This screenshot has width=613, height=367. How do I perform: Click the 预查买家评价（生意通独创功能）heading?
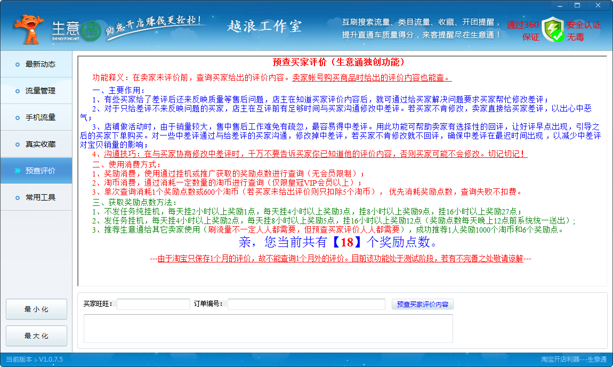tap(340, 62)
